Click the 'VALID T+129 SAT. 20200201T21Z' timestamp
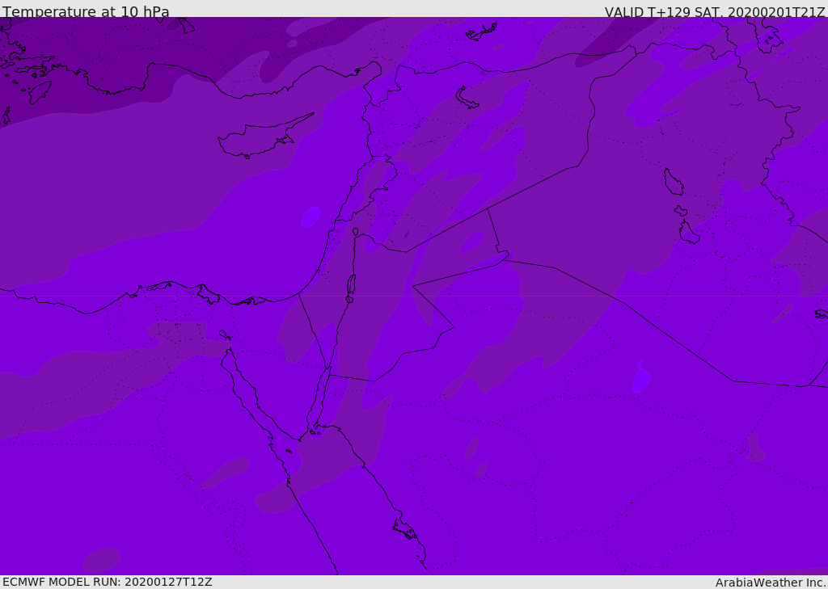This screenshot has height=589, width=828. 715,11
